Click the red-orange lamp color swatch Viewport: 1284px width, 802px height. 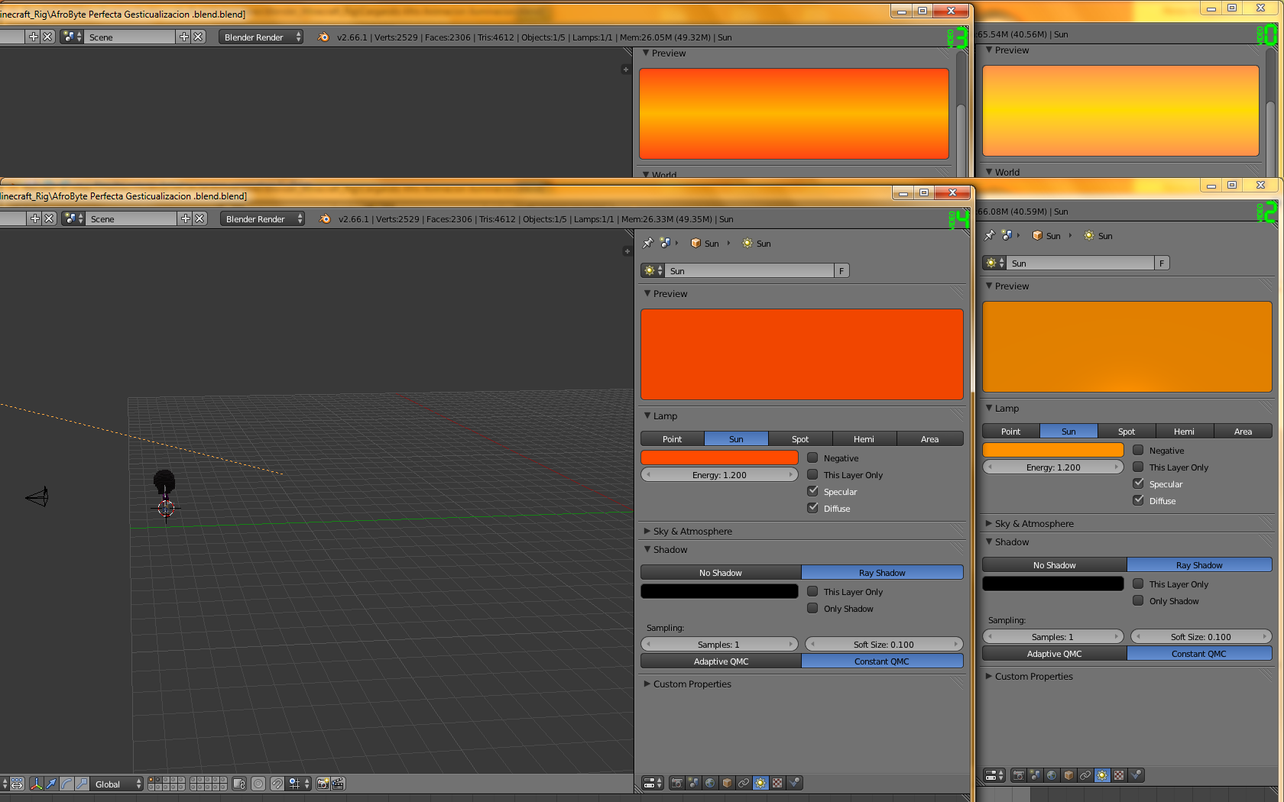[719, 458]
